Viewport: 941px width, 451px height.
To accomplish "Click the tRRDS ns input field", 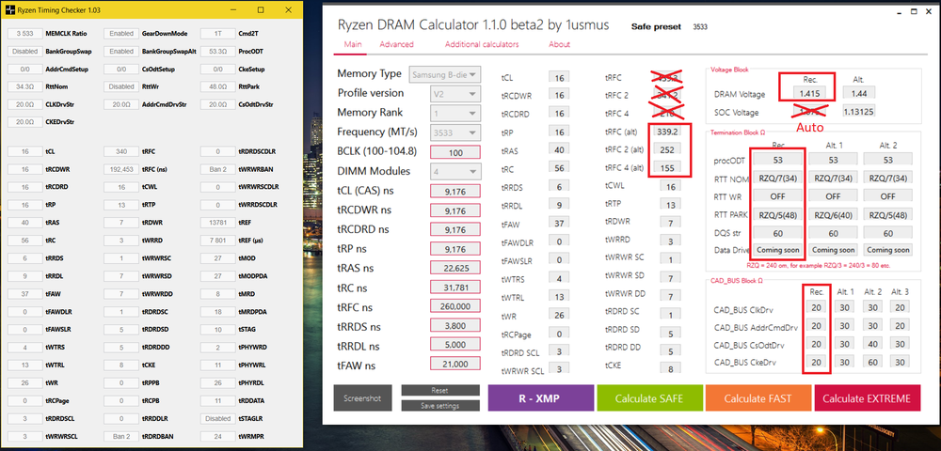I will (x=455, y=326).
